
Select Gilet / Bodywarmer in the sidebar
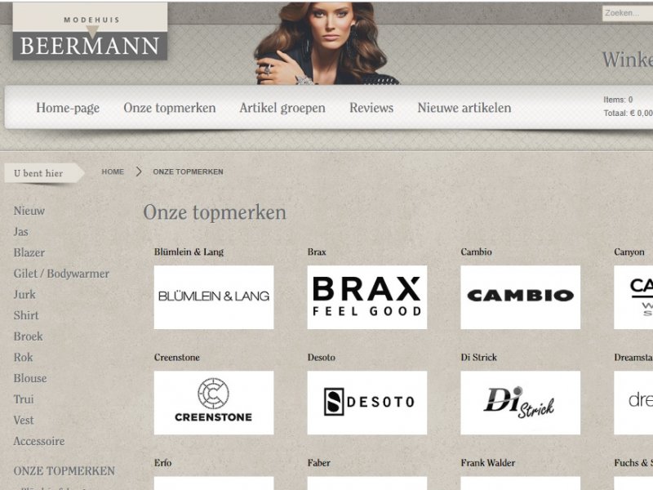[61, 274]
